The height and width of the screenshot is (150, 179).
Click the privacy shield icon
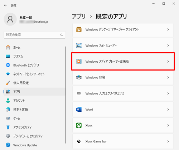[8, 136]
